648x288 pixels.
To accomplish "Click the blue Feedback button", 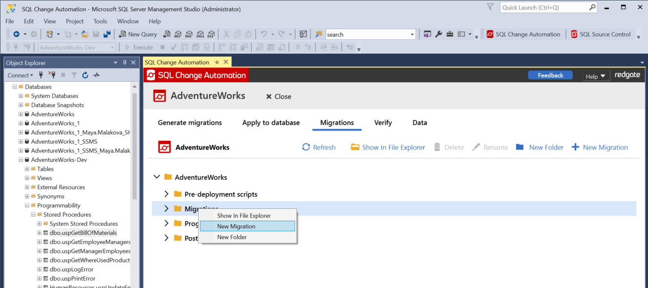I will pos(550,75).
